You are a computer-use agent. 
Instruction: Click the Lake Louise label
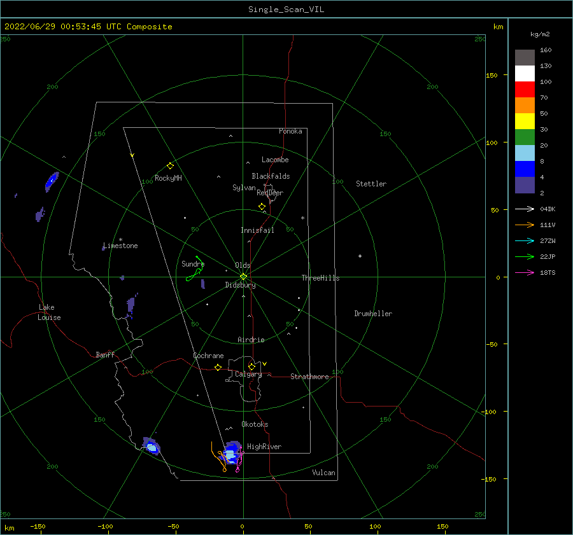click(49, 312)
